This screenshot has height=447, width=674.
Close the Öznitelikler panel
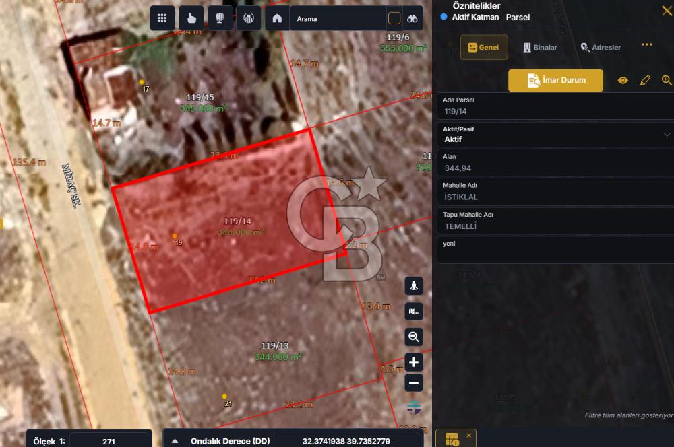(x=667, y=11)
